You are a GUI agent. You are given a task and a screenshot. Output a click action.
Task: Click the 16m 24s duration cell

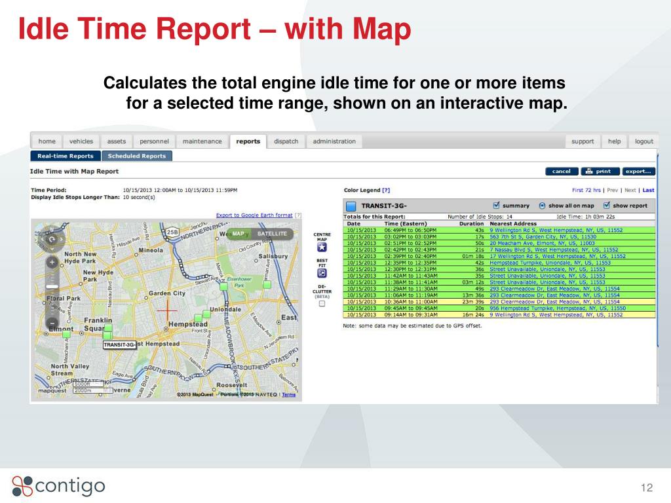pos(473,315)
